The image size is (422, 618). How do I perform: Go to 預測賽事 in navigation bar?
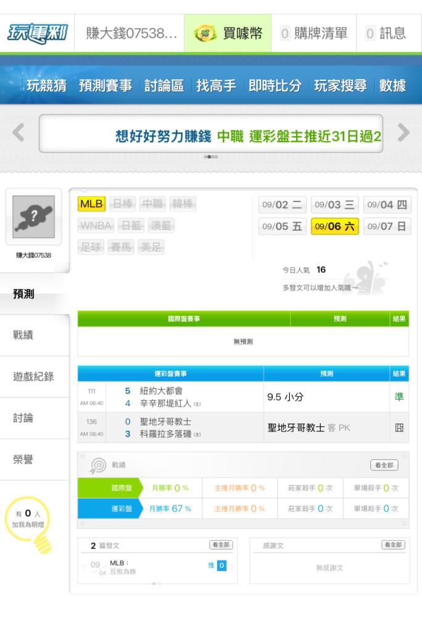[105, 85]
